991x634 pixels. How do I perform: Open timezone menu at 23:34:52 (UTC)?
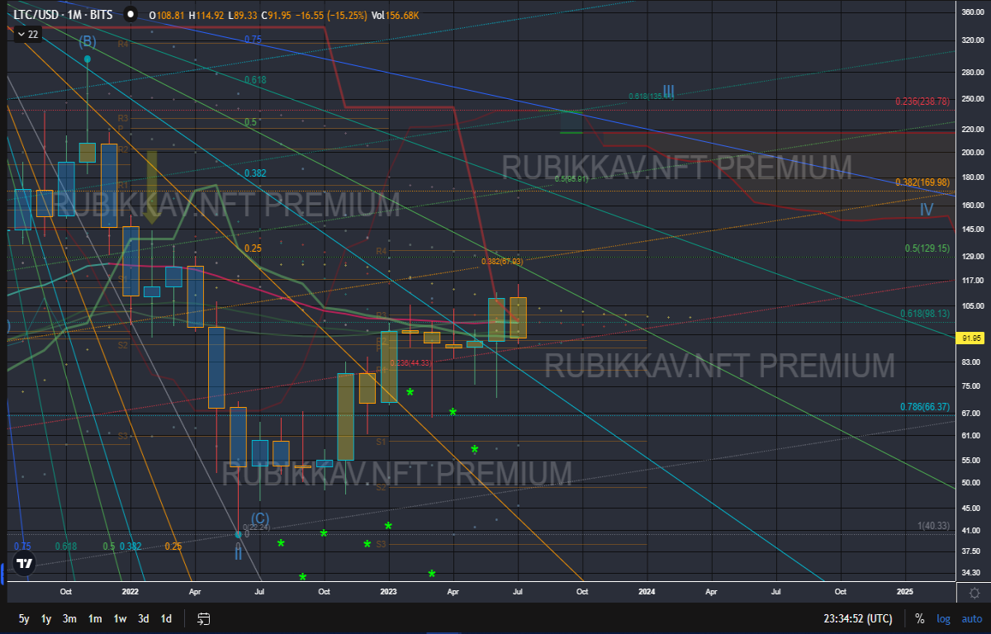[x=857, y=618]
